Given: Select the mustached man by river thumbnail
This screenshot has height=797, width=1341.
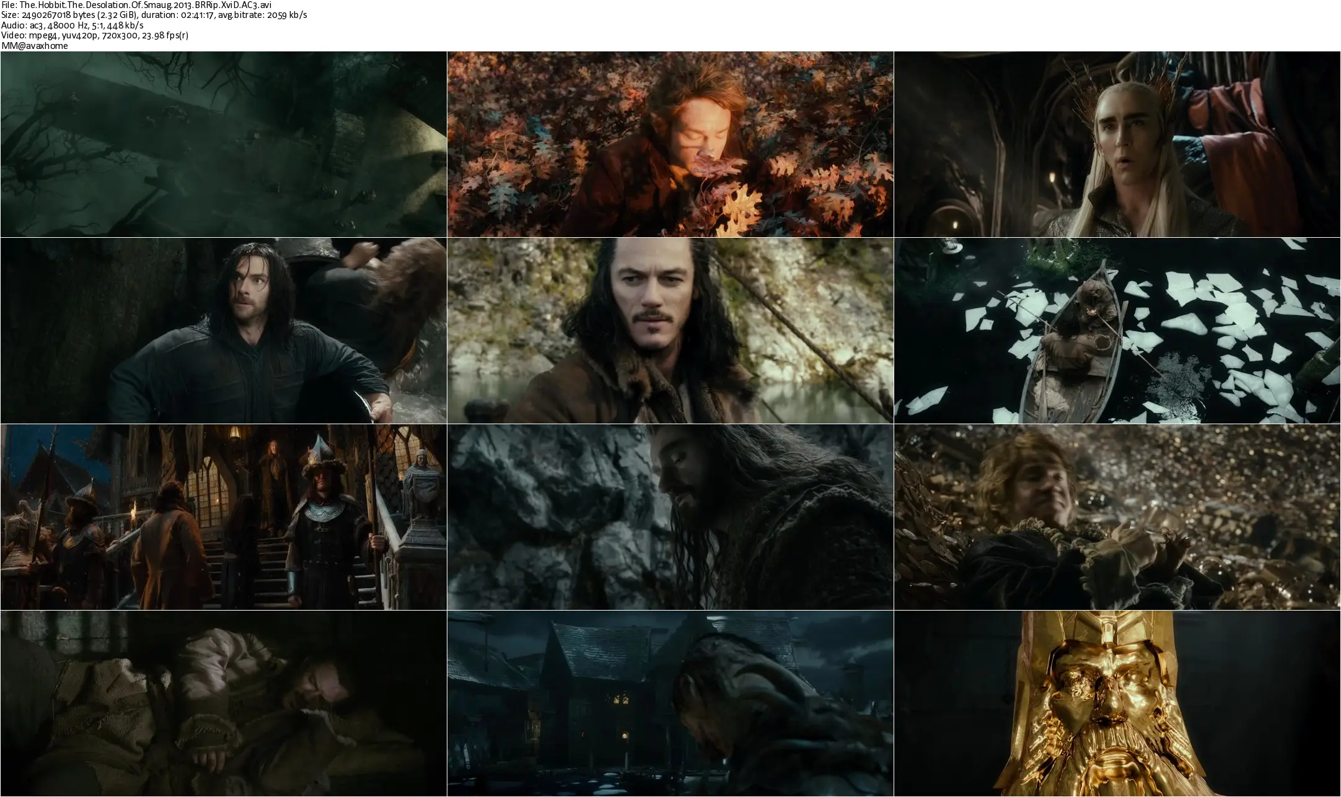Looking at the screenshot, I should click(x=670, y=331).
